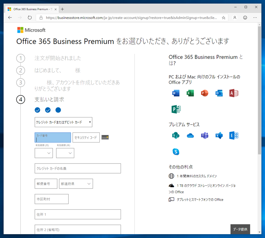The height and width of the screenshot is (238, 265).
Task: Click the step 4 circle
Action: tap(21, 100)
